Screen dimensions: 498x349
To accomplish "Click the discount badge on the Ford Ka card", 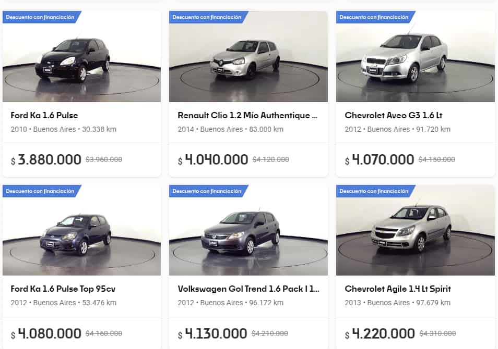I will pyautogui.click(x=39, y=17).
